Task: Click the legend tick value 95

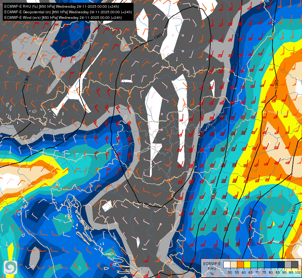Action: click(x=291, y=272)
